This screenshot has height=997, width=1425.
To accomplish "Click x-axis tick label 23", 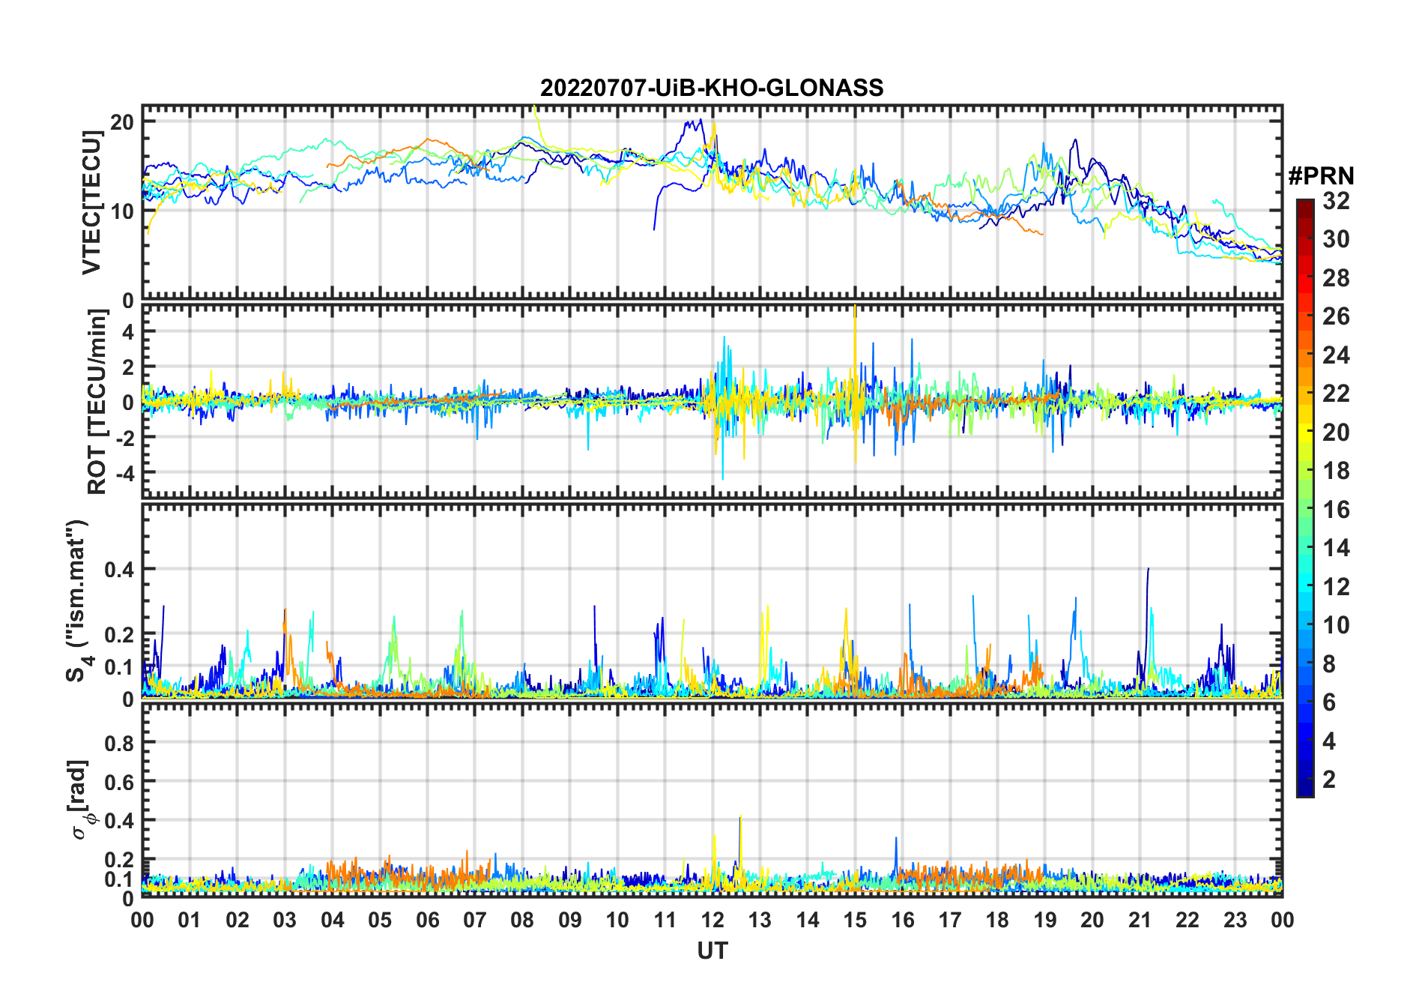I will 1235,920.
